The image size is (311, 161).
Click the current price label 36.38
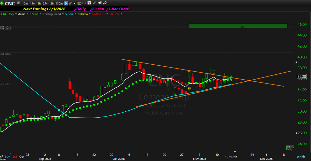click(302, 76)
